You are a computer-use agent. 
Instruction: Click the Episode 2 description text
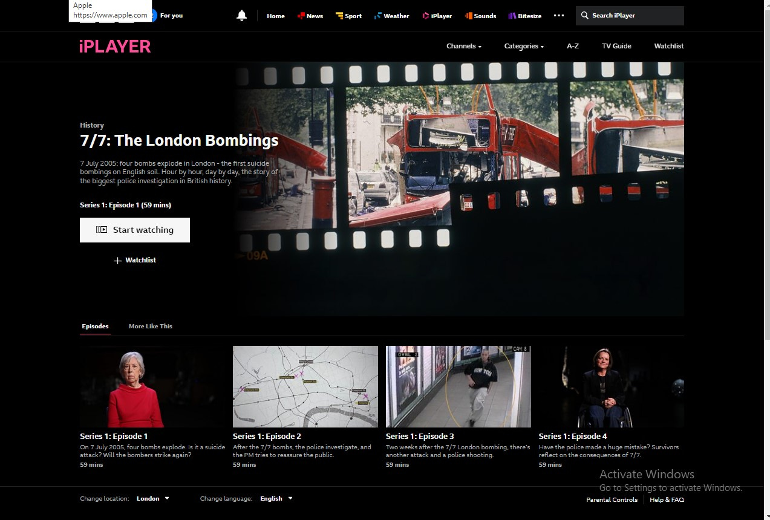click(x=302, y=451)
